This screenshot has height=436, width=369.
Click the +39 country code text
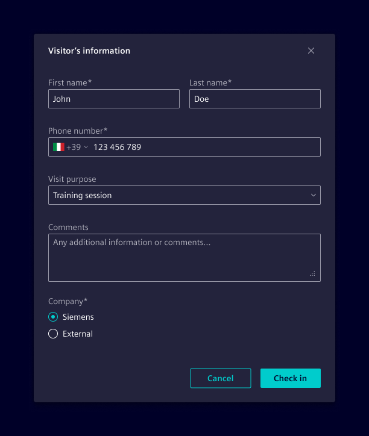point(74,147)
